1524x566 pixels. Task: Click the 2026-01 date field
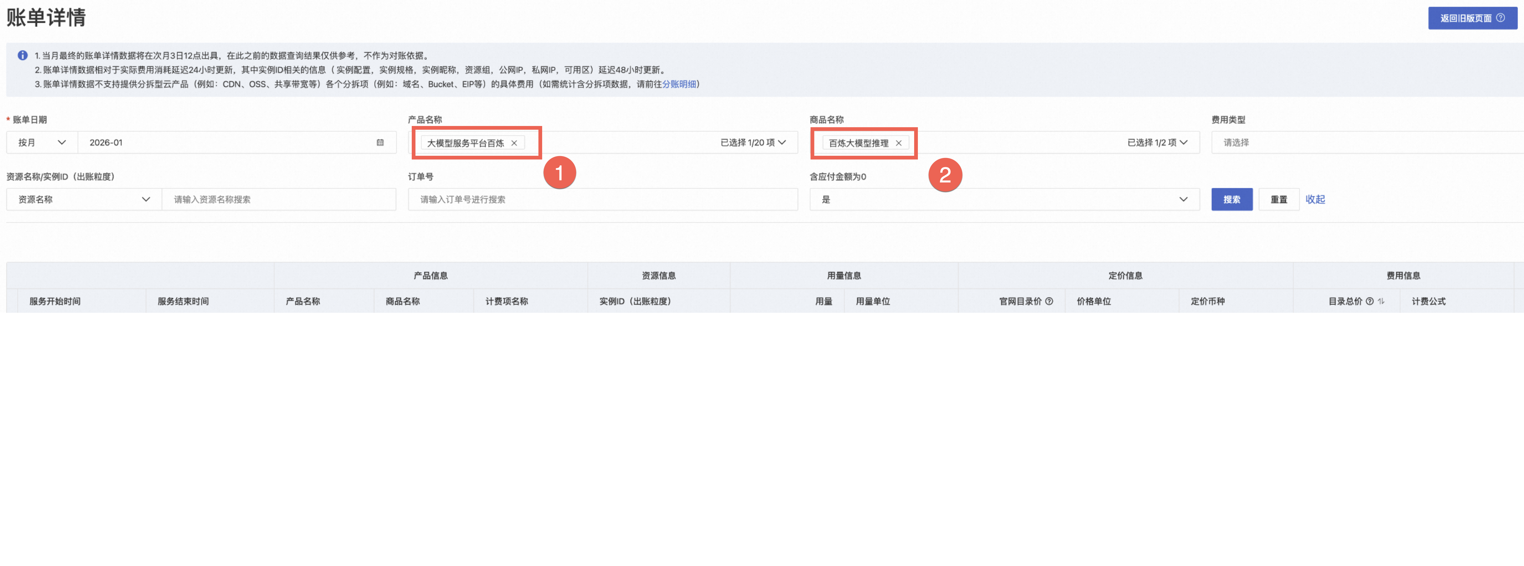point(237,142)
